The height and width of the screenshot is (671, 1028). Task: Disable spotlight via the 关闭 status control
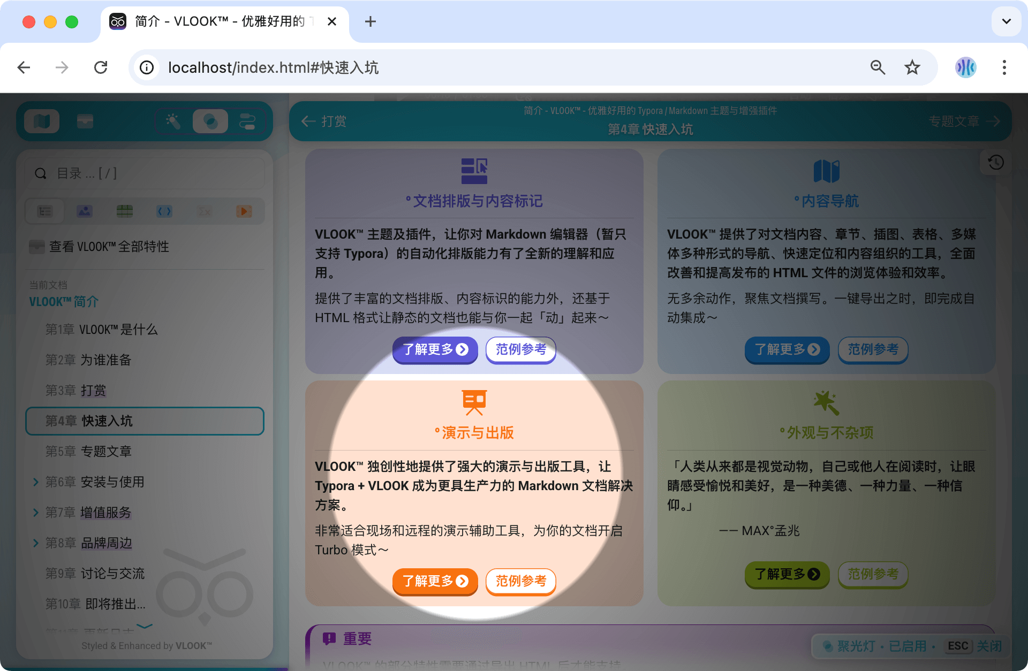click(x=989, y=646)
